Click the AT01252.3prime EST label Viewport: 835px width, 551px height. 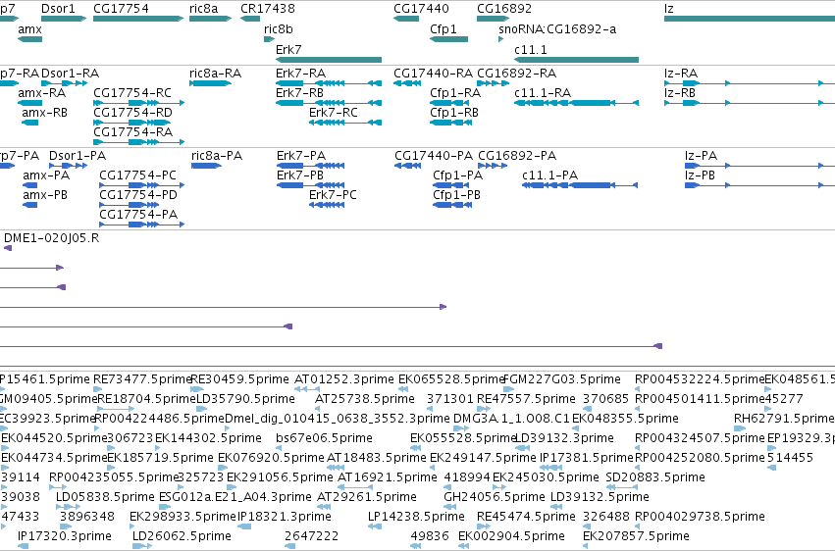click(344, 379)
